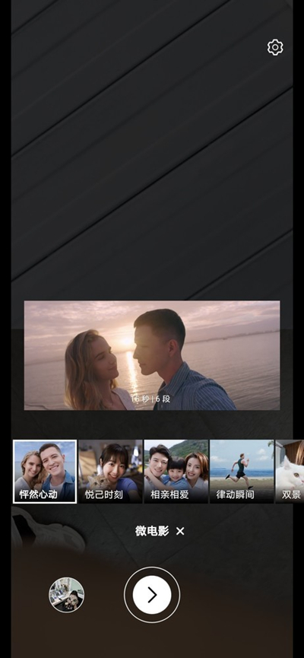The image size is (304, 658).
Task: Close the 微电影 mode with the X
Action: tap(180, 531)
